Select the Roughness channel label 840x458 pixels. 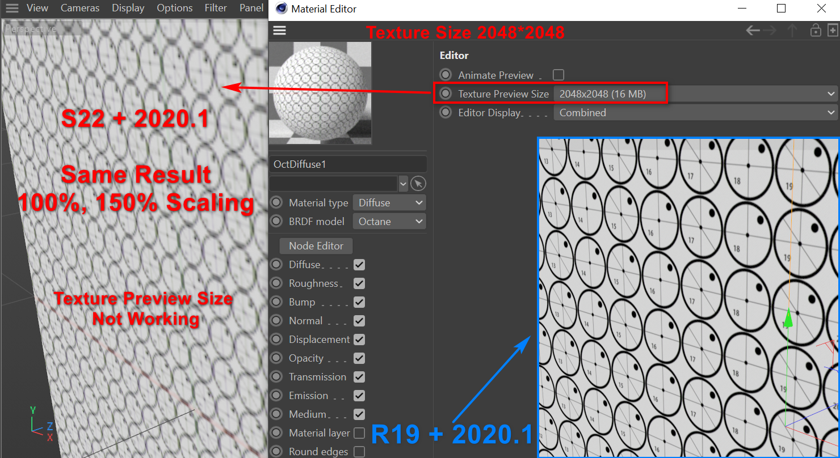[x=313, y=283]
